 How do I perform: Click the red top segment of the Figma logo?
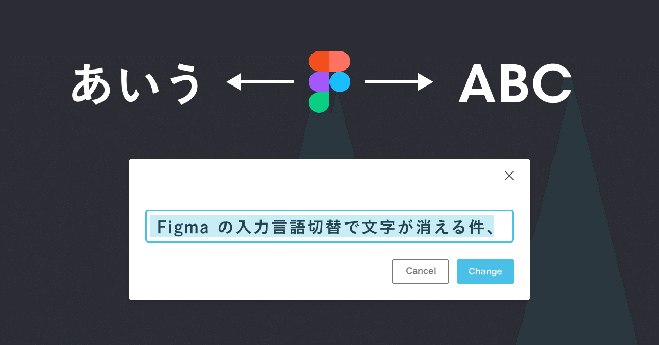[329, 60]
